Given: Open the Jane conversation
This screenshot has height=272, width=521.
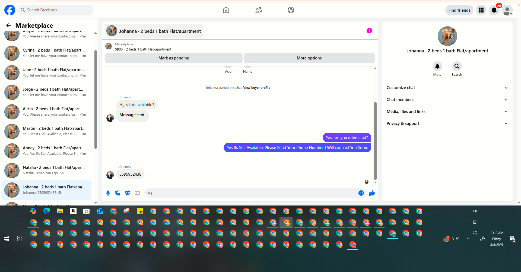Looking at the screenshot, I should (x=47, y=72).
